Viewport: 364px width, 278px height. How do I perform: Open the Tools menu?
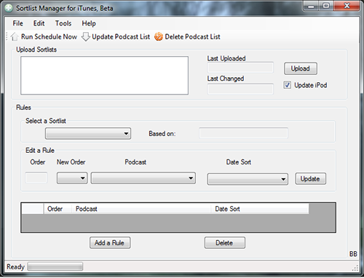[63, 23]
